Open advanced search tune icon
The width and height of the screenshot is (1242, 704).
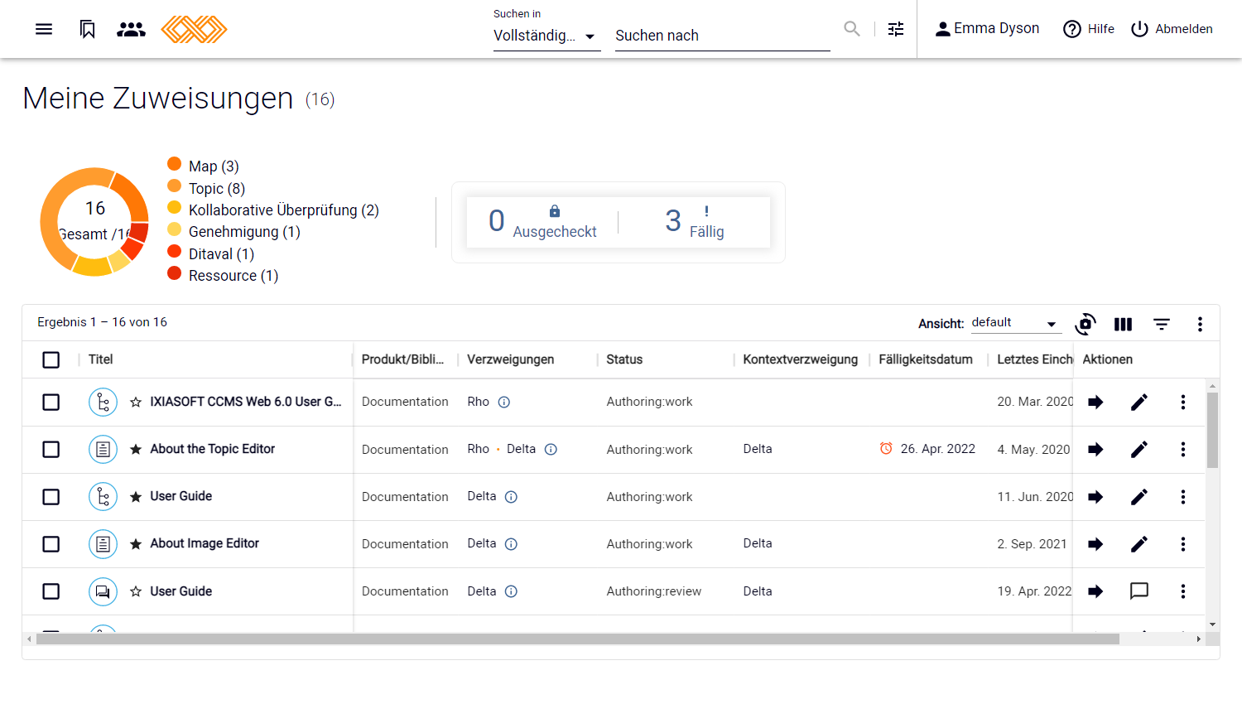896,29
